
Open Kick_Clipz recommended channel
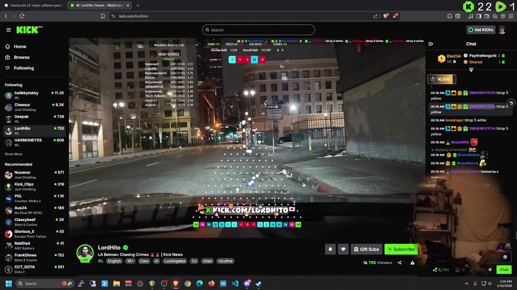[34, 186]
